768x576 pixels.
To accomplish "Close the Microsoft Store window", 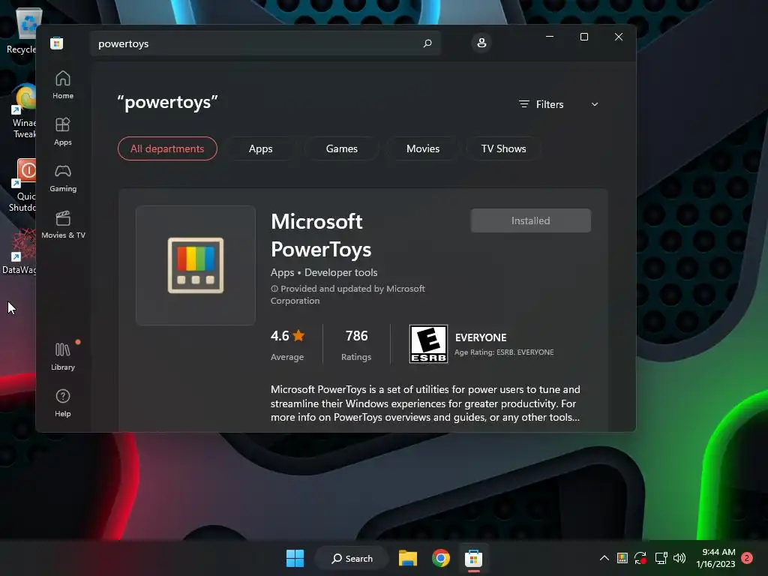I will pyautogui.click(x=619, y=37).
